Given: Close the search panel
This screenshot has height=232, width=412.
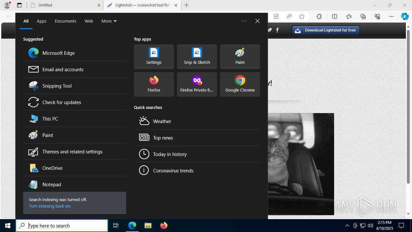Looking at the screenshot, I should coord(257,21).
